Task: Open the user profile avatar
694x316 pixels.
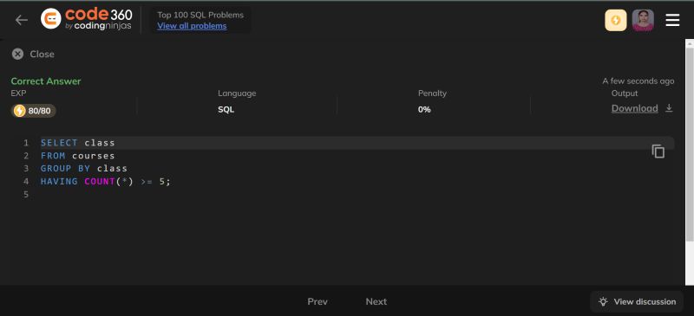Action: 643,20
